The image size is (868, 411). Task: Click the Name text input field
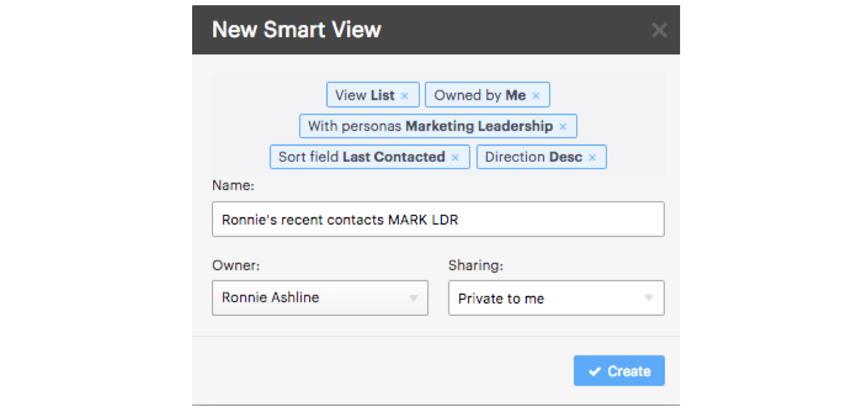tap(438, 219)
